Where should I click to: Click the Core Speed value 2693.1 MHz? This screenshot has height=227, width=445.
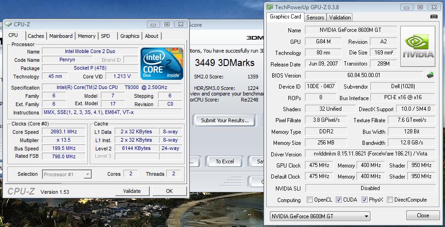pyautogui.click(x=64, y=131)
